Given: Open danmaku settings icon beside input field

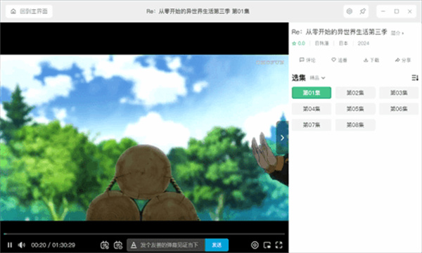Looking at the screenshot, I should (118, 245).
